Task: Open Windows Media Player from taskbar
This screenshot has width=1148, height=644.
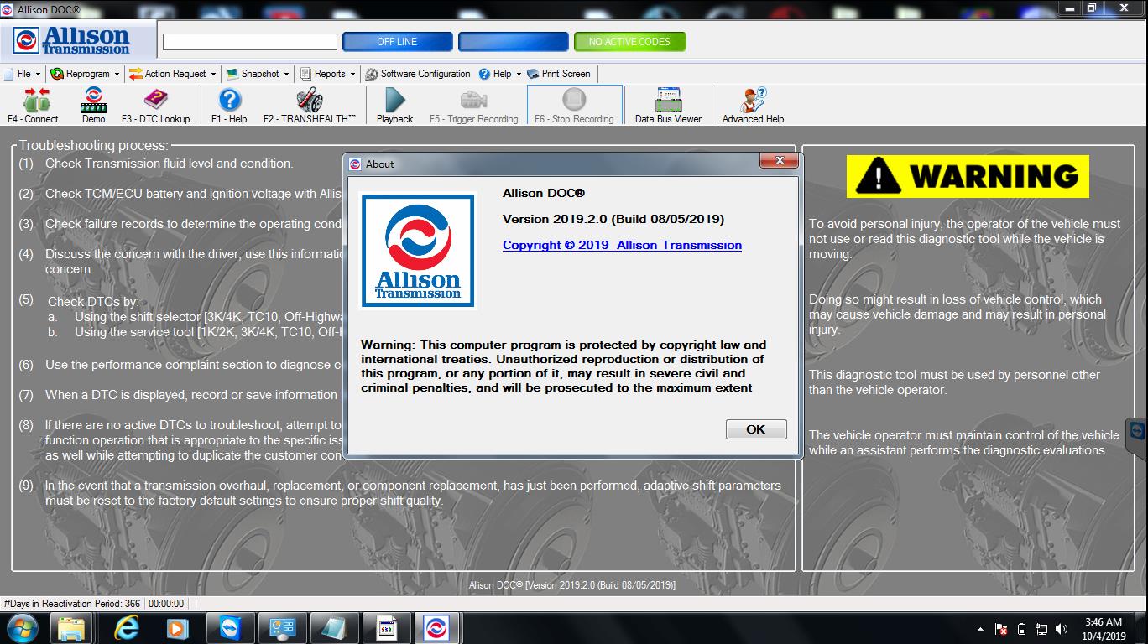Action: tap(177, 627)
